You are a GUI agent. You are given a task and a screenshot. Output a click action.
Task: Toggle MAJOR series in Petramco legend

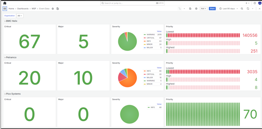[150, 78]
